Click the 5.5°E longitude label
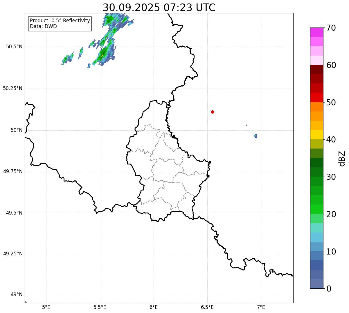 coord(100,307)
